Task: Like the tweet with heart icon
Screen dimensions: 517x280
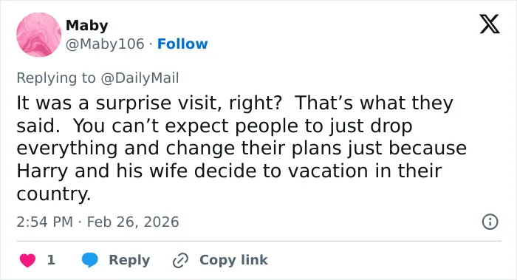Action: point(28,260)
